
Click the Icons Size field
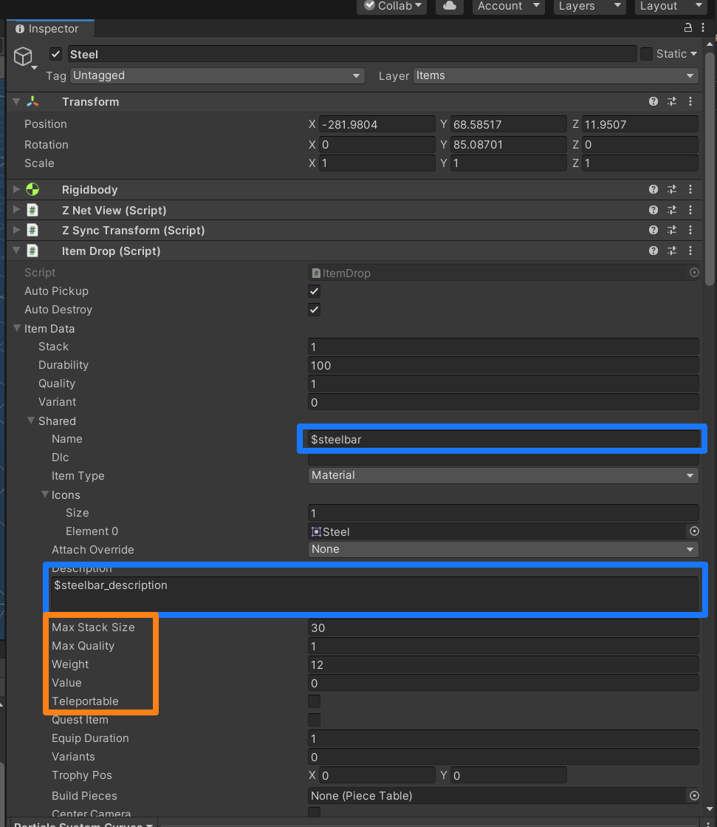[x=503, y=513]
